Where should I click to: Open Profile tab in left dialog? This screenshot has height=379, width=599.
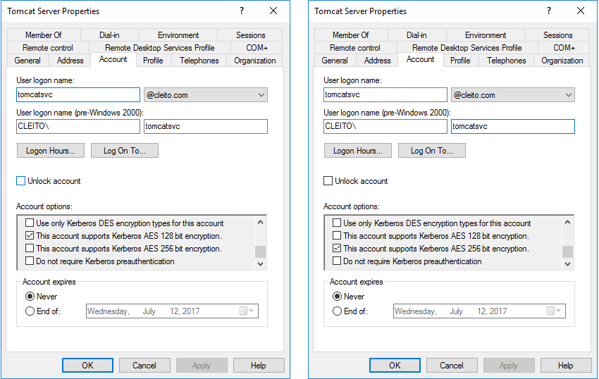point(153,61)
